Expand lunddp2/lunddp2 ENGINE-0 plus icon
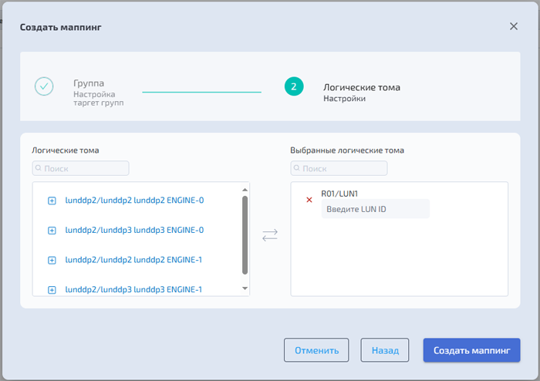 52,201
